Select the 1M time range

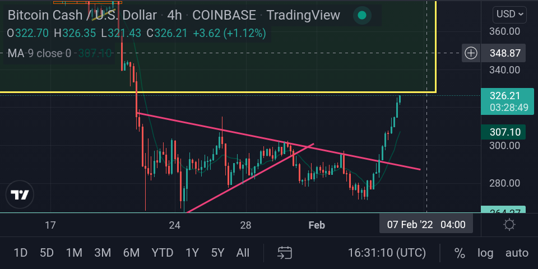pyautogui.click(x=74, y=253)
